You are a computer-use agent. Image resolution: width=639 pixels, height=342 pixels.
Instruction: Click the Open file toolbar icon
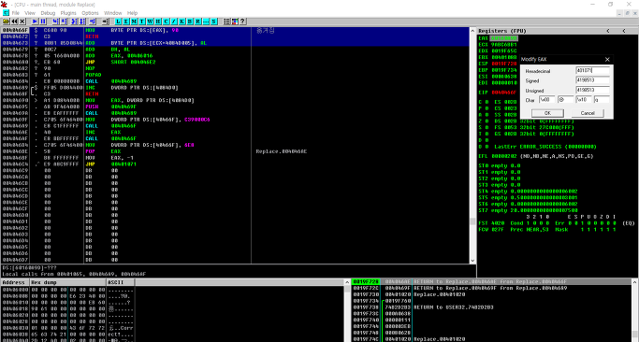[x=7, y=21]
